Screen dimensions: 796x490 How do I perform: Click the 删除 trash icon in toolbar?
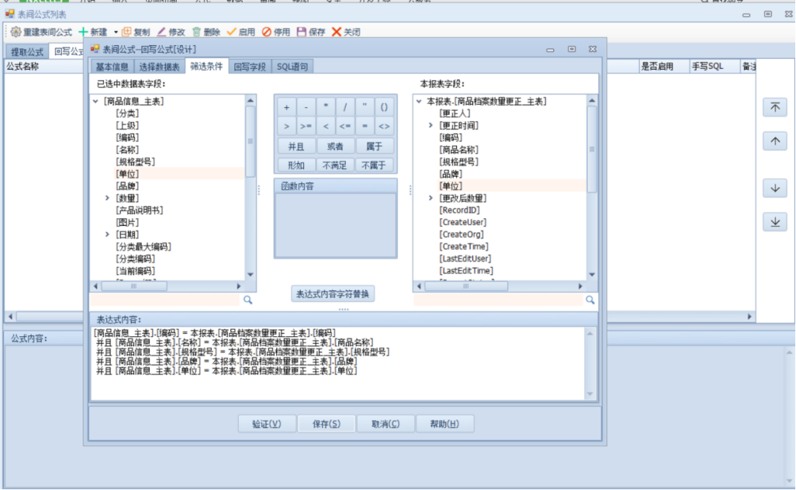[x=197, y=32]
